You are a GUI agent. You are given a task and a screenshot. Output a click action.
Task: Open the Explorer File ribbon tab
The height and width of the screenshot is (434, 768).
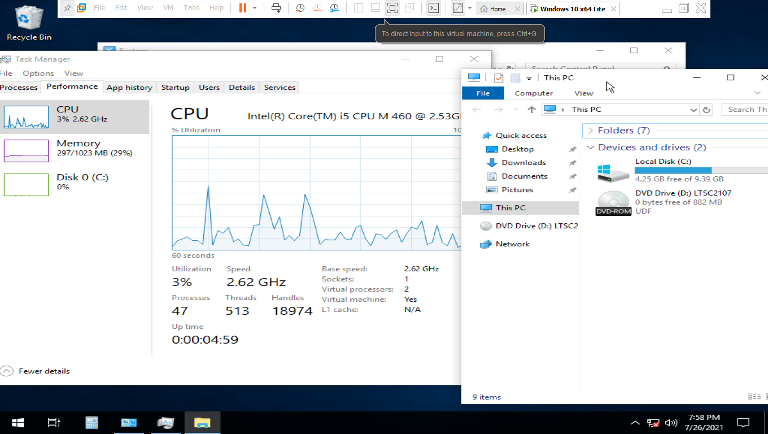(x=483, y=93)
